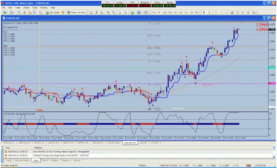This screenshot has height=168, width=277.
Task: Open the Charts menu
Action: [26, 8]
